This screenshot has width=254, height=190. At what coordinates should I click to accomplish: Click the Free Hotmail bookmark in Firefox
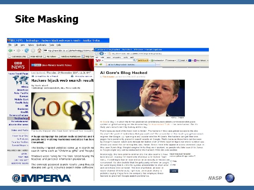click(35, 56)
